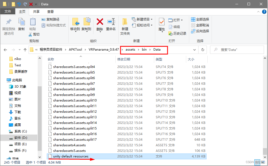
Task: Switch to the View (查看) tab
Action: (51, 11)
